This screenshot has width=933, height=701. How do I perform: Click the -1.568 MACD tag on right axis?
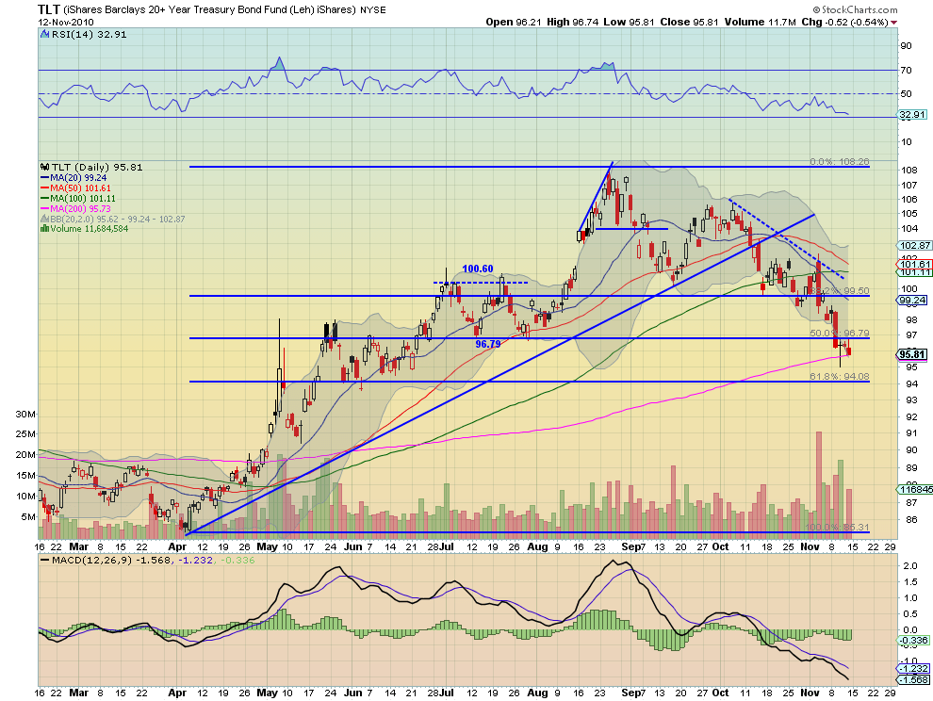coord(913,679)
